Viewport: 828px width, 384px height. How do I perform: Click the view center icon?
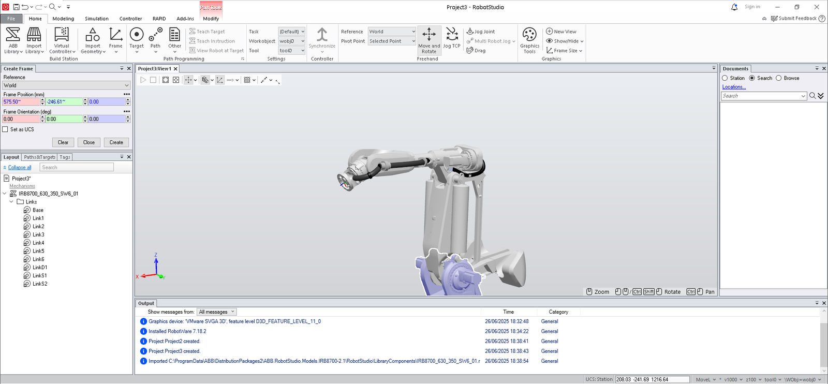(176, 80)
